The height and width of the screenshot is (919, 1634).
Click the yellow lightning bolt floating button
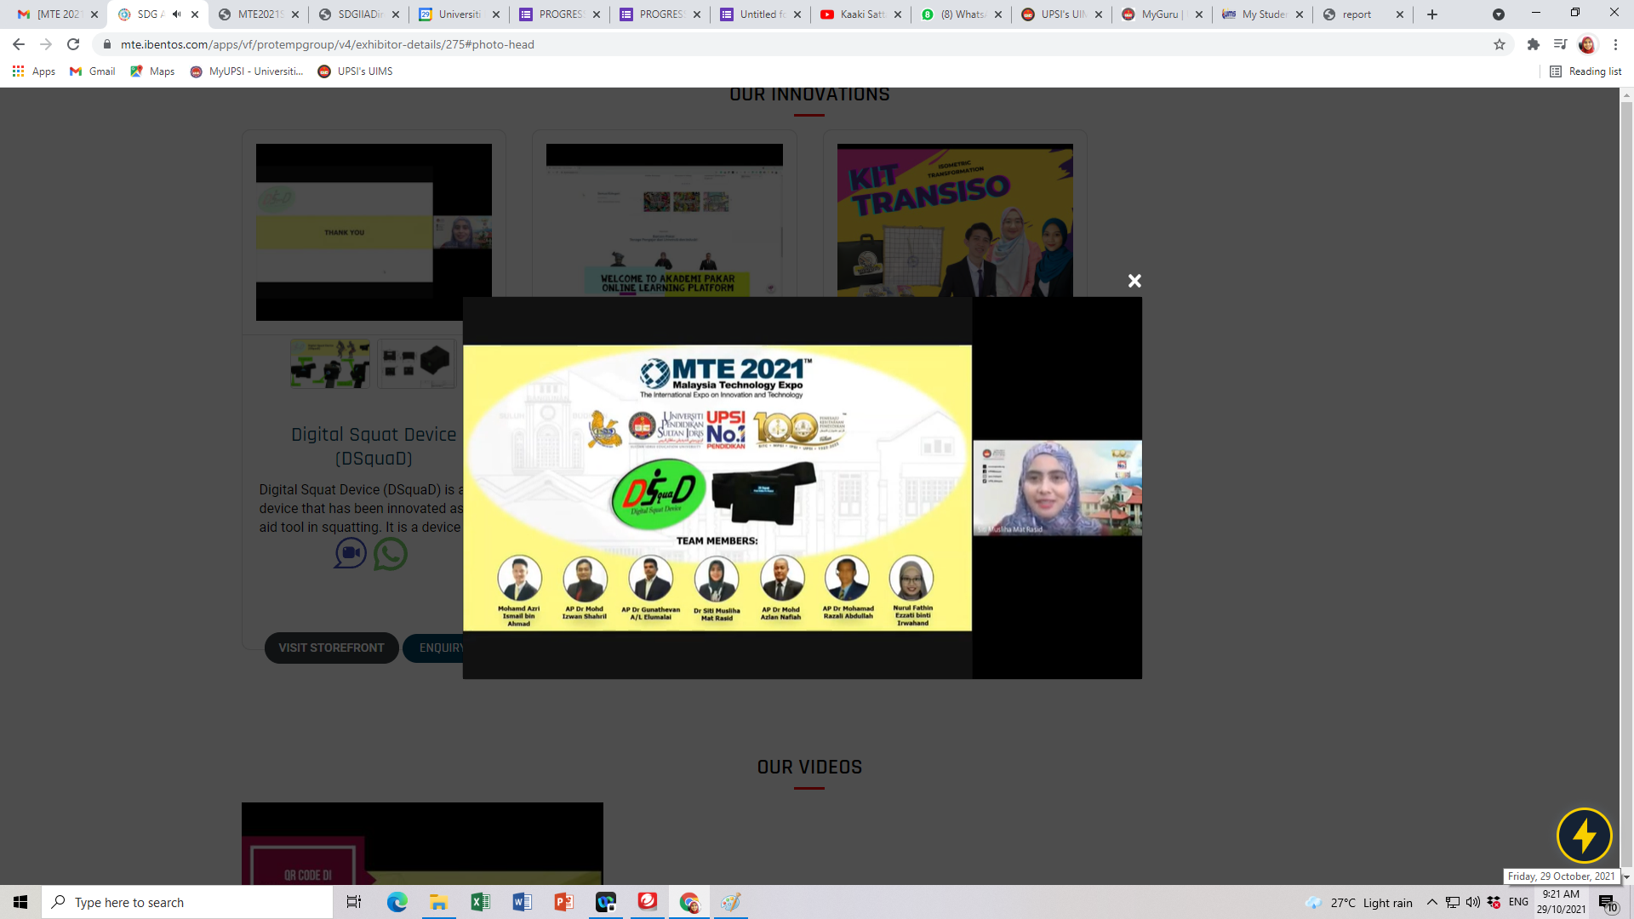click(1584, 835)
